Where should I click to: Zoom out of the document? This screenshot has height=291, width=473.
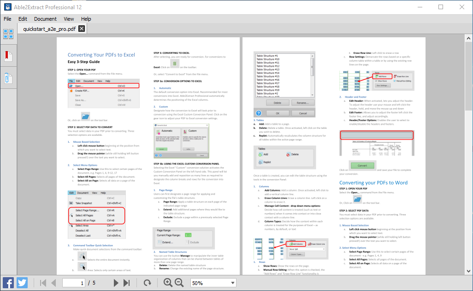(x=179, y=283)
